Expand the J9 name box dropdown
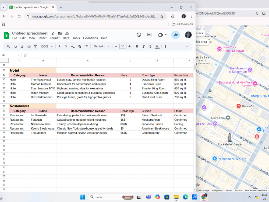Image resolution: width=269 pixels, height=202 pixels. pos(18,55)
